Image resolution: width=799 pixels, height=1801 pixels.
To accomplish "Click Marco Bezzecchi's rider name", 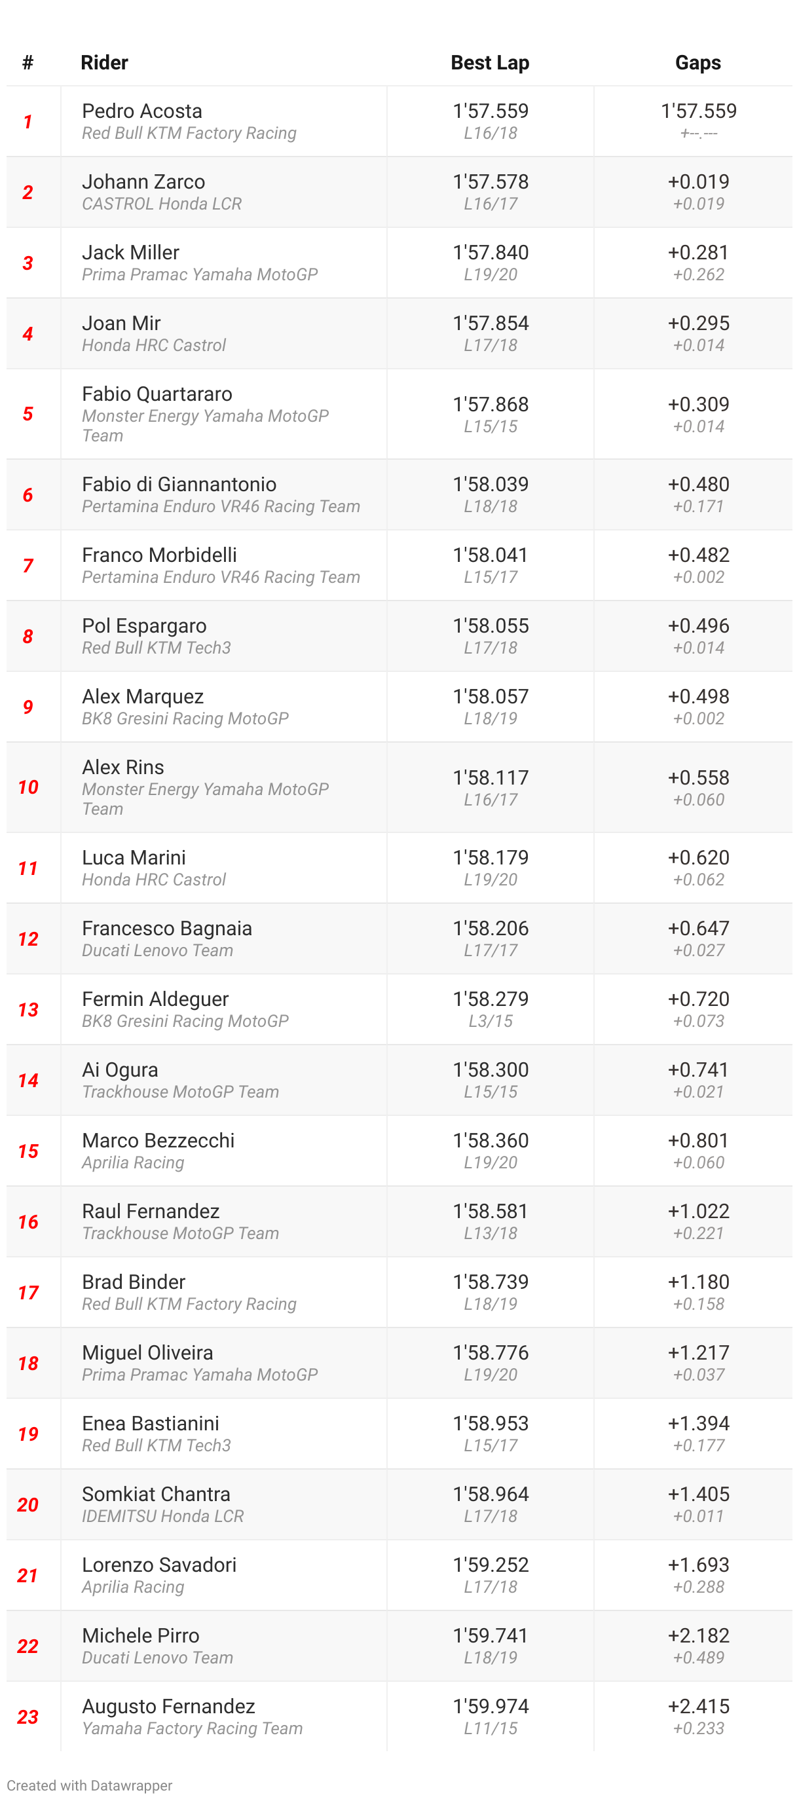I will [158, 1140].
